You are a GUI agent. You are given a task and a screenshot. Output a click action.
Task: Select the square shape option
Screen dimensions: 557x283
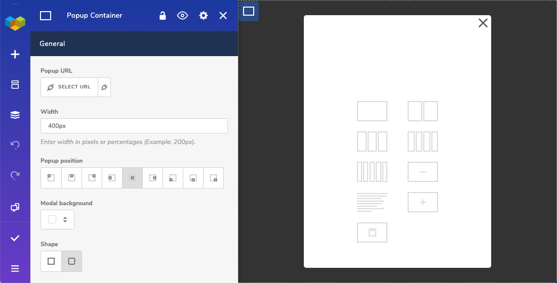(51, 261)
